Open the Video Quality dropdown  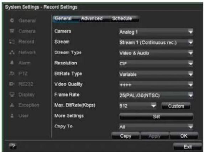pos(156,85)
